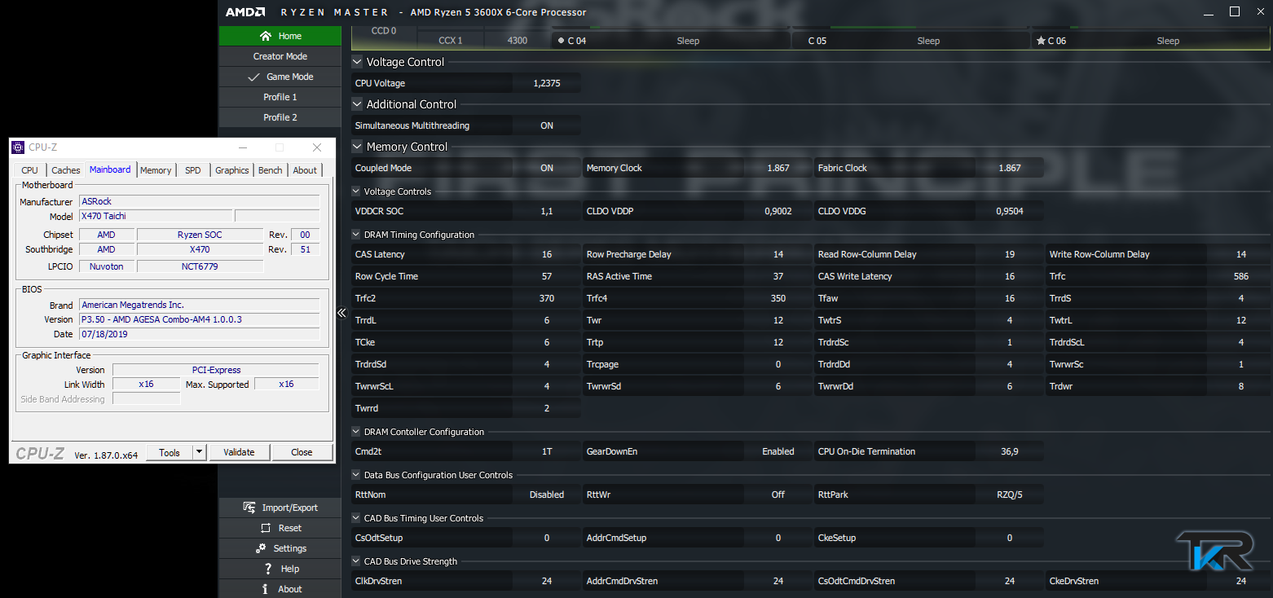The width and height of the screenshot is (1273, 598).
Task: Click the Game Mode checkmark icon
Action: pos(253,77)
